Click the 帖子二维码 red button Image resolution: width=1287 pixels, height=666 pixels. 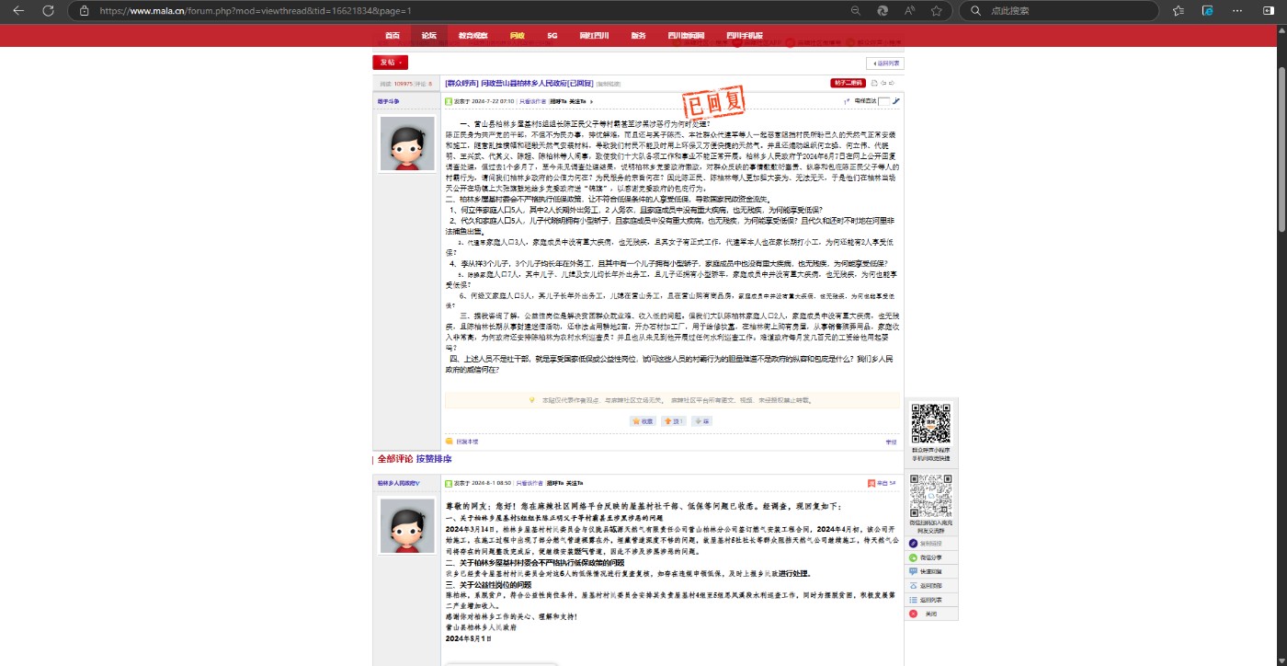[x=847, y=83]
